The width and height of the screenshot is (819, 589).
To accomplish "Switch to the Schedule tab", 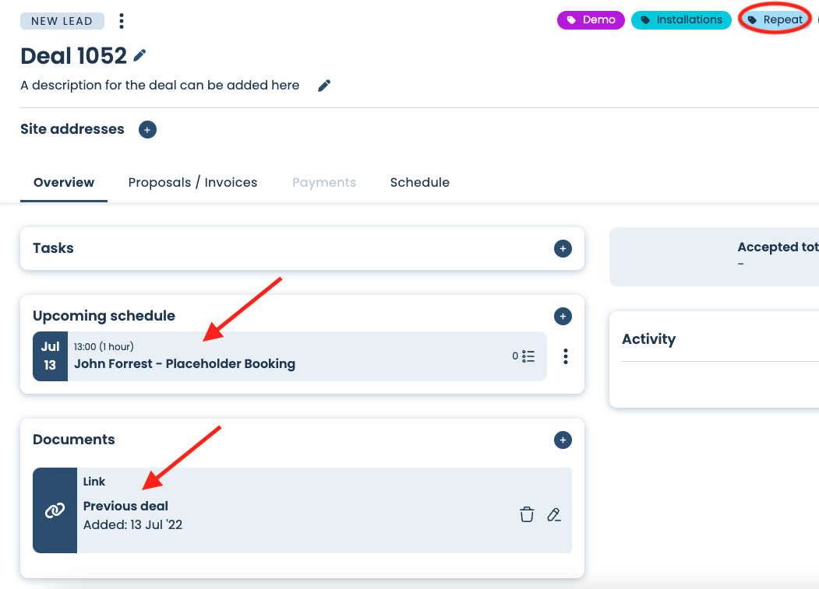I will (x=419, y=183).
